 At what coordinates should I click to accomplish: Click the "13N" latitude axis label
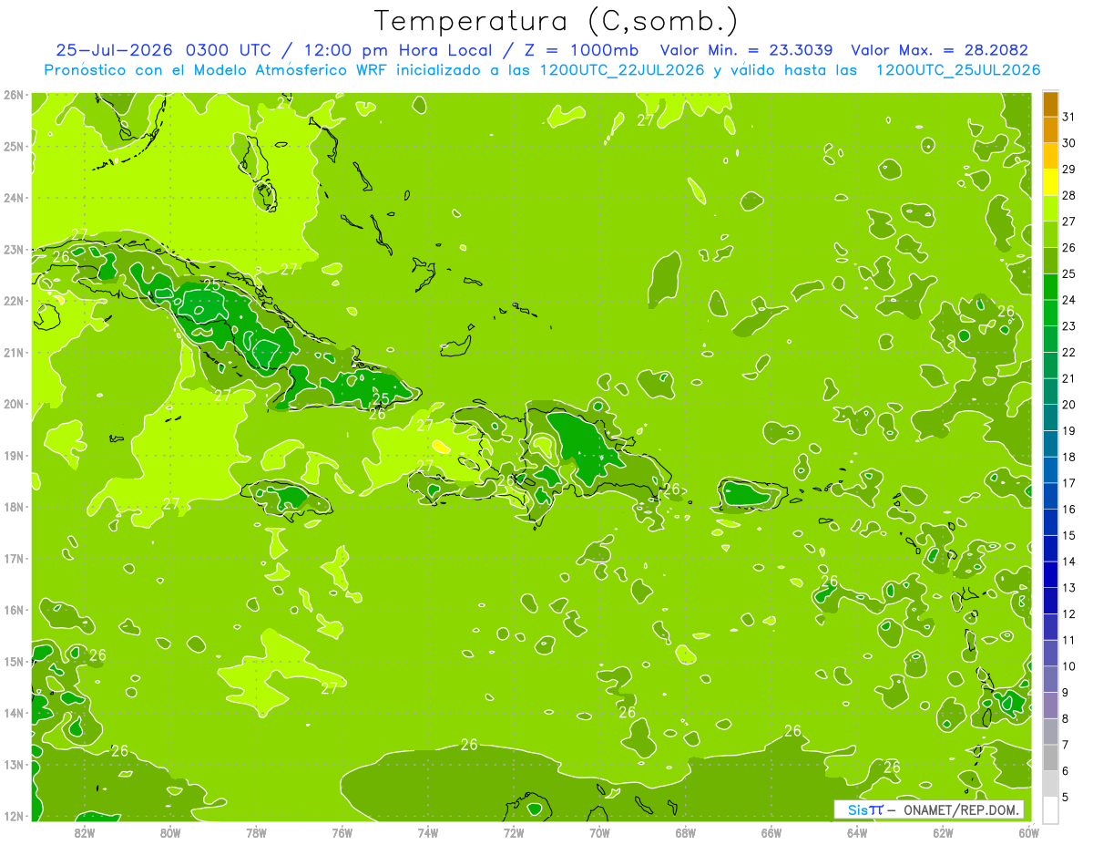13,764
